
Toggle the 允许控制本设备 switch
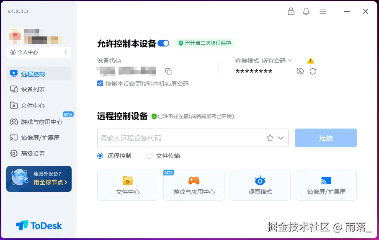point(163,44)
